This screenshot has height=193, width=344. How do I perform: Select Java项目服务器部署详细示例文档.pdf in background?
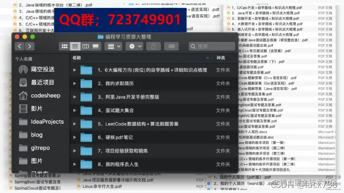click(x=118, y=180)
